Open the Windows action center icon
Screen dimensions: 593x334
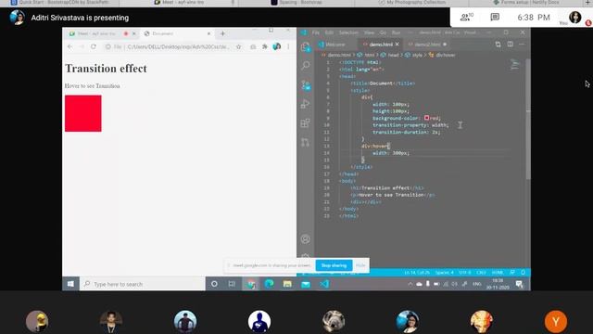[519, 284]
